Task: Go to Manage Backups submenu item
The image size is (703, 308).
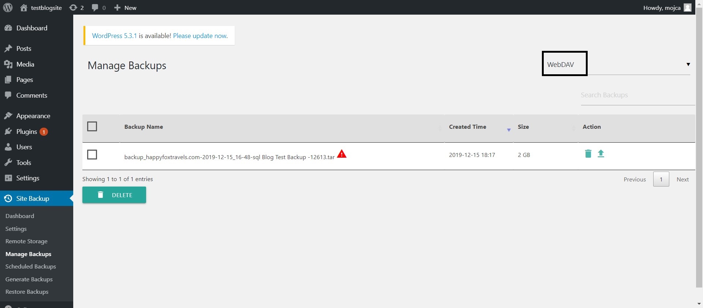Action: click(x=28, y=254)
